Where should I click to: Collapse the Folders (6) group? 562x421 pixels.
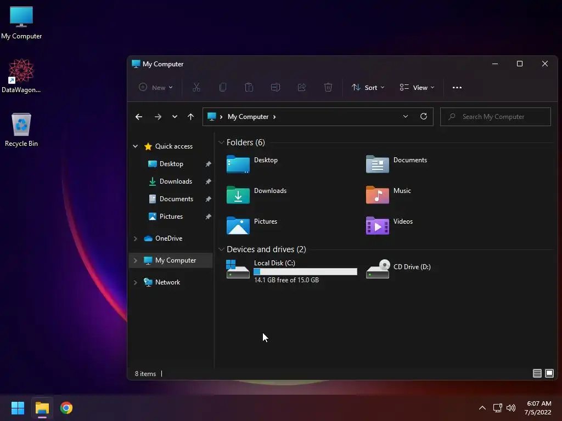[x=221, y=143]
